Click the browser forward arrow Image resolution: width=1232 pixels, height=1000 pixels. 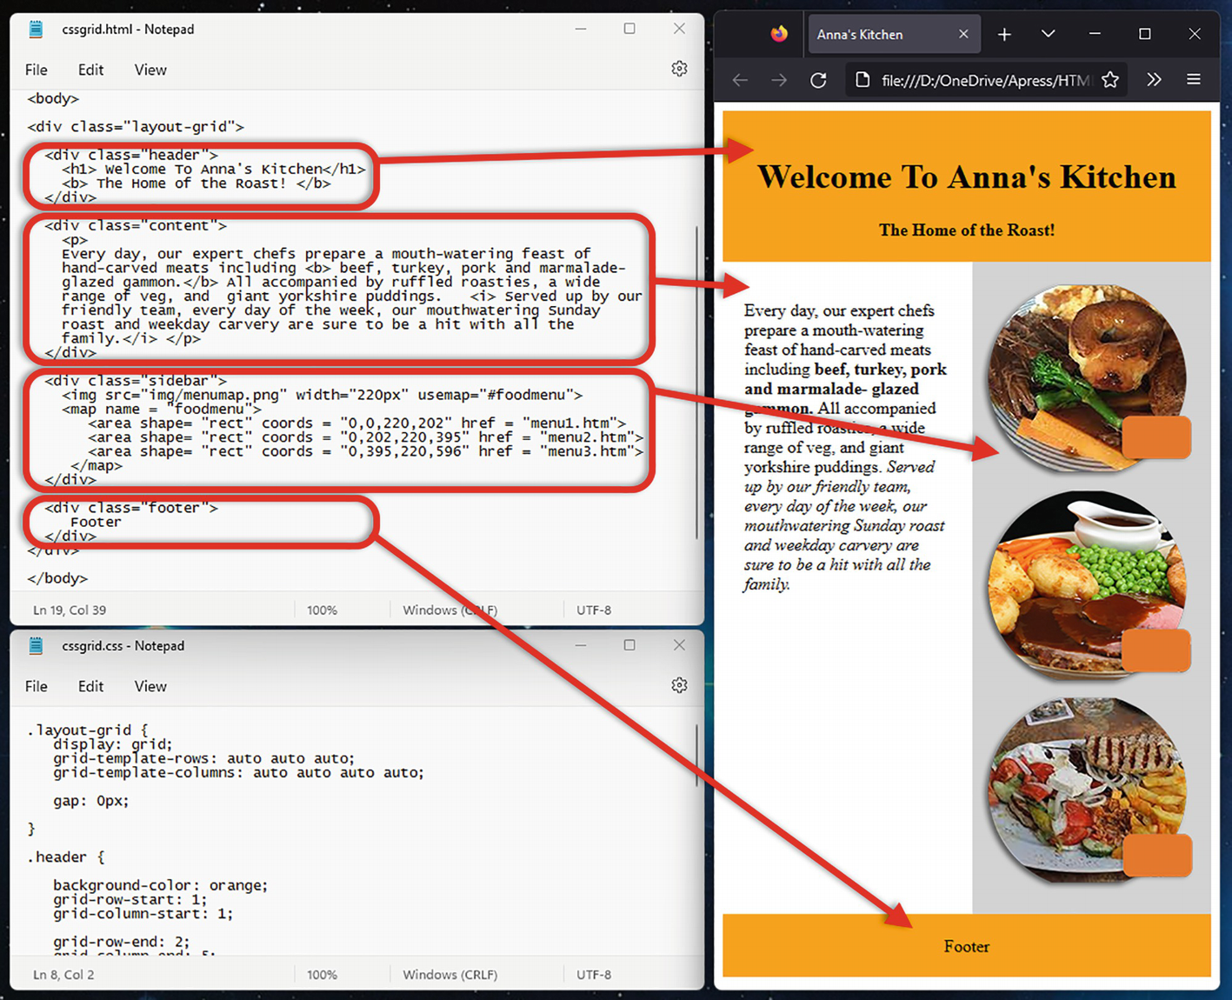coord(779,80)
